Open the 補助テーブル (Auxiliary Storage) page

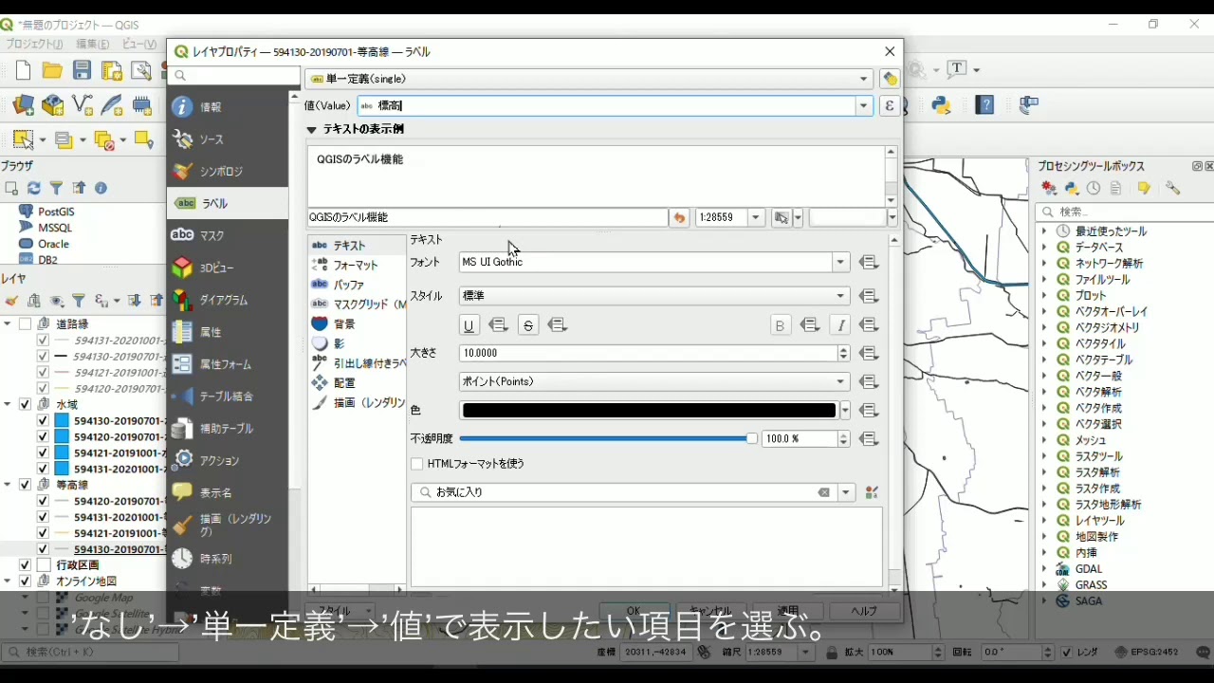click(227, 429)
